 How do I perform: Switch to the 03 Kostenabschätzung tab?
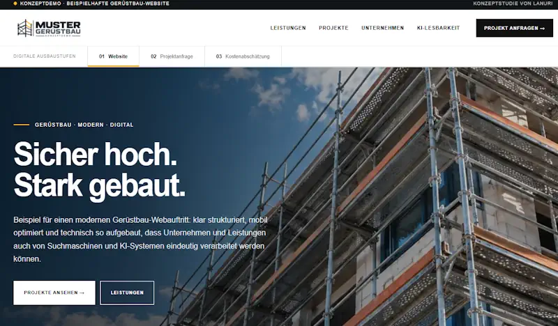243,56
